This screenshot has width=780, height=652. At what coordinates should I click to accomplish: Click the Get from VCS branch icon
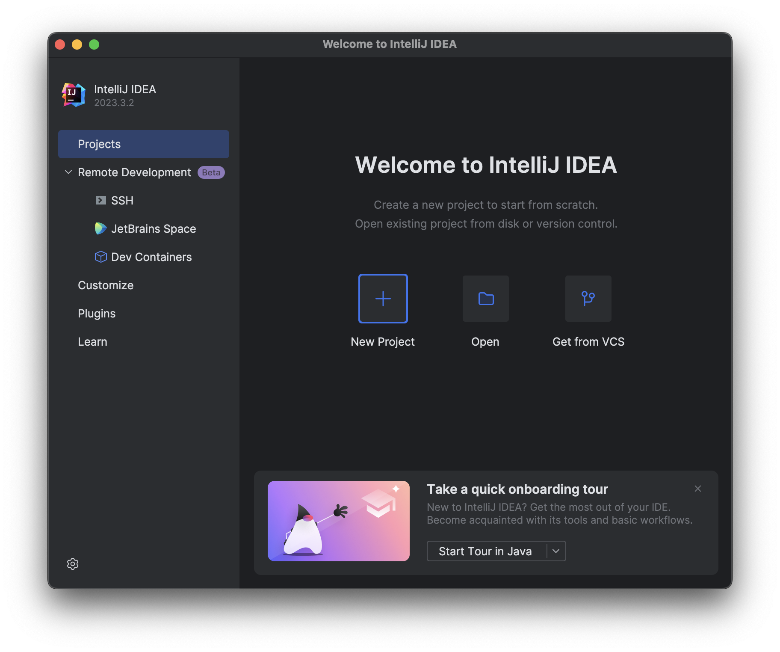(588, 298)
